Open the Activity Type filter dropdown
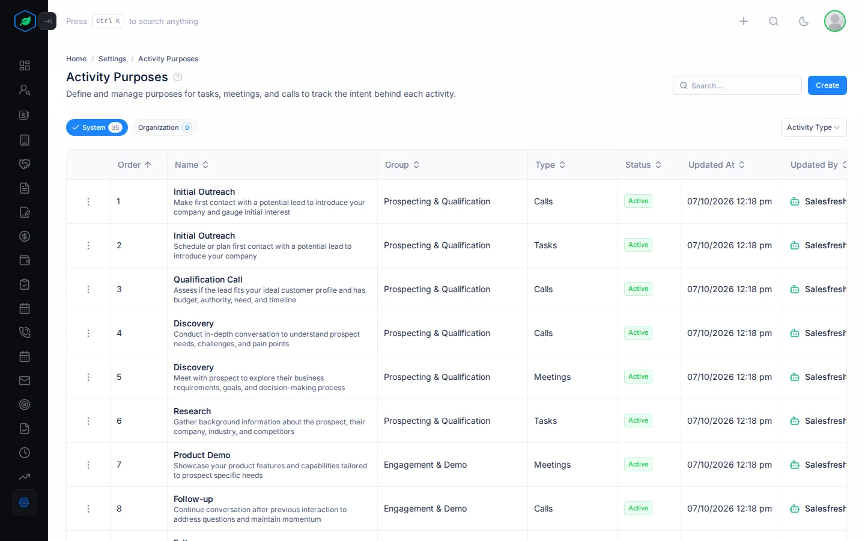The image size is (865, 541). tap(814, 127)
